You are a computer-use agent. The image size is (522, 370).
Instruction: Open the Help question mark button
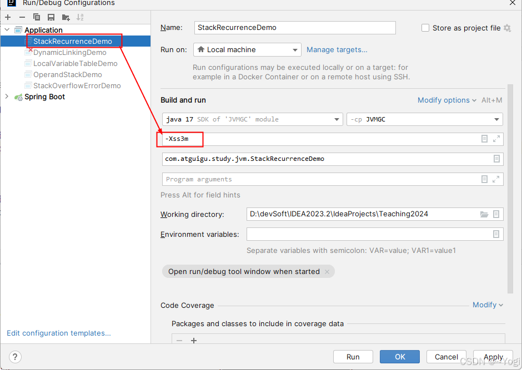(x=15, y=357)
